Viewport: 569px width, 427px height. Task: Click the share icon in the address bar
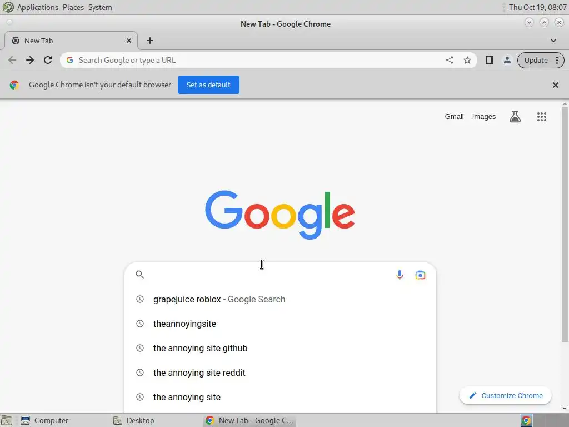click(449, 60)
